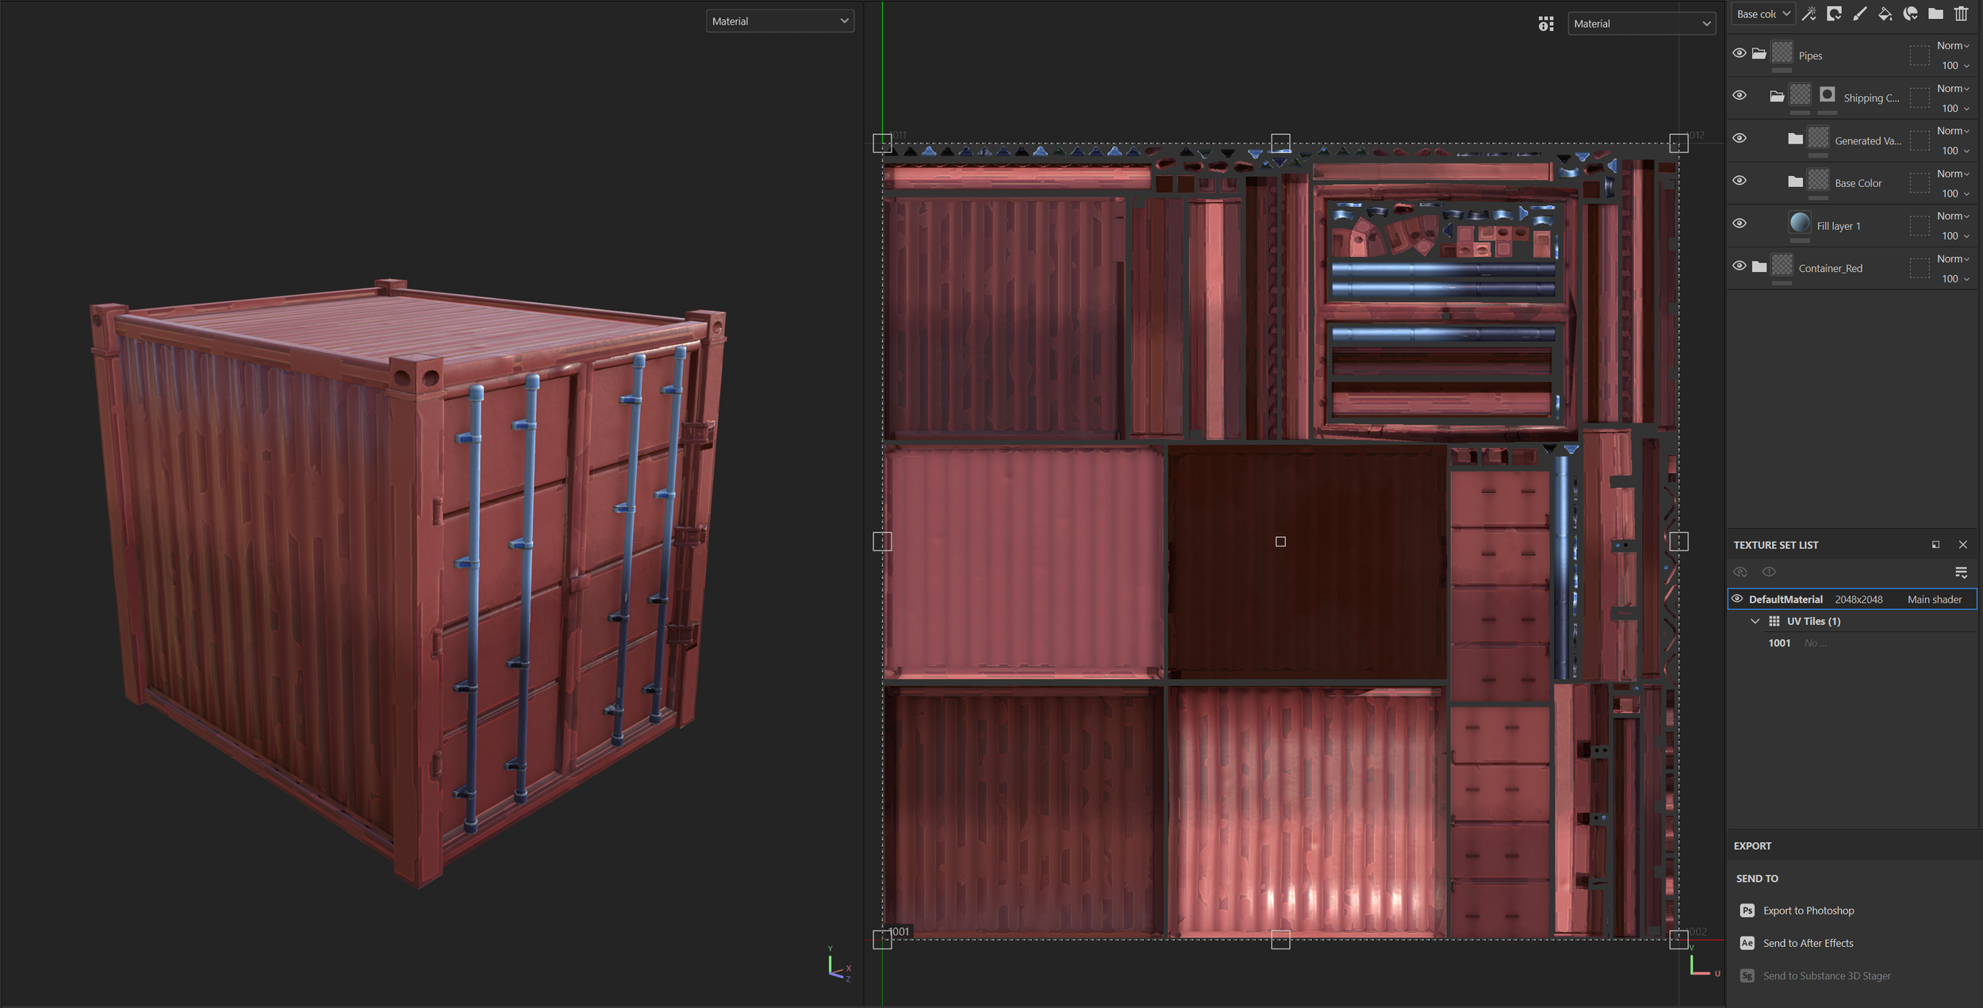Add a fill layer with bucket icon
The image size is (1983, 1008).
click(1885, 13)
